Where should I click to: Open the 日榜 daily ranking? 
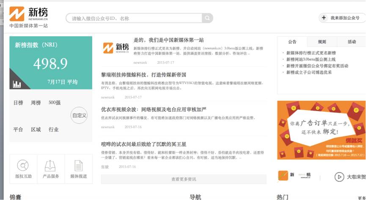pyautogui.click(x=18, y=103)
